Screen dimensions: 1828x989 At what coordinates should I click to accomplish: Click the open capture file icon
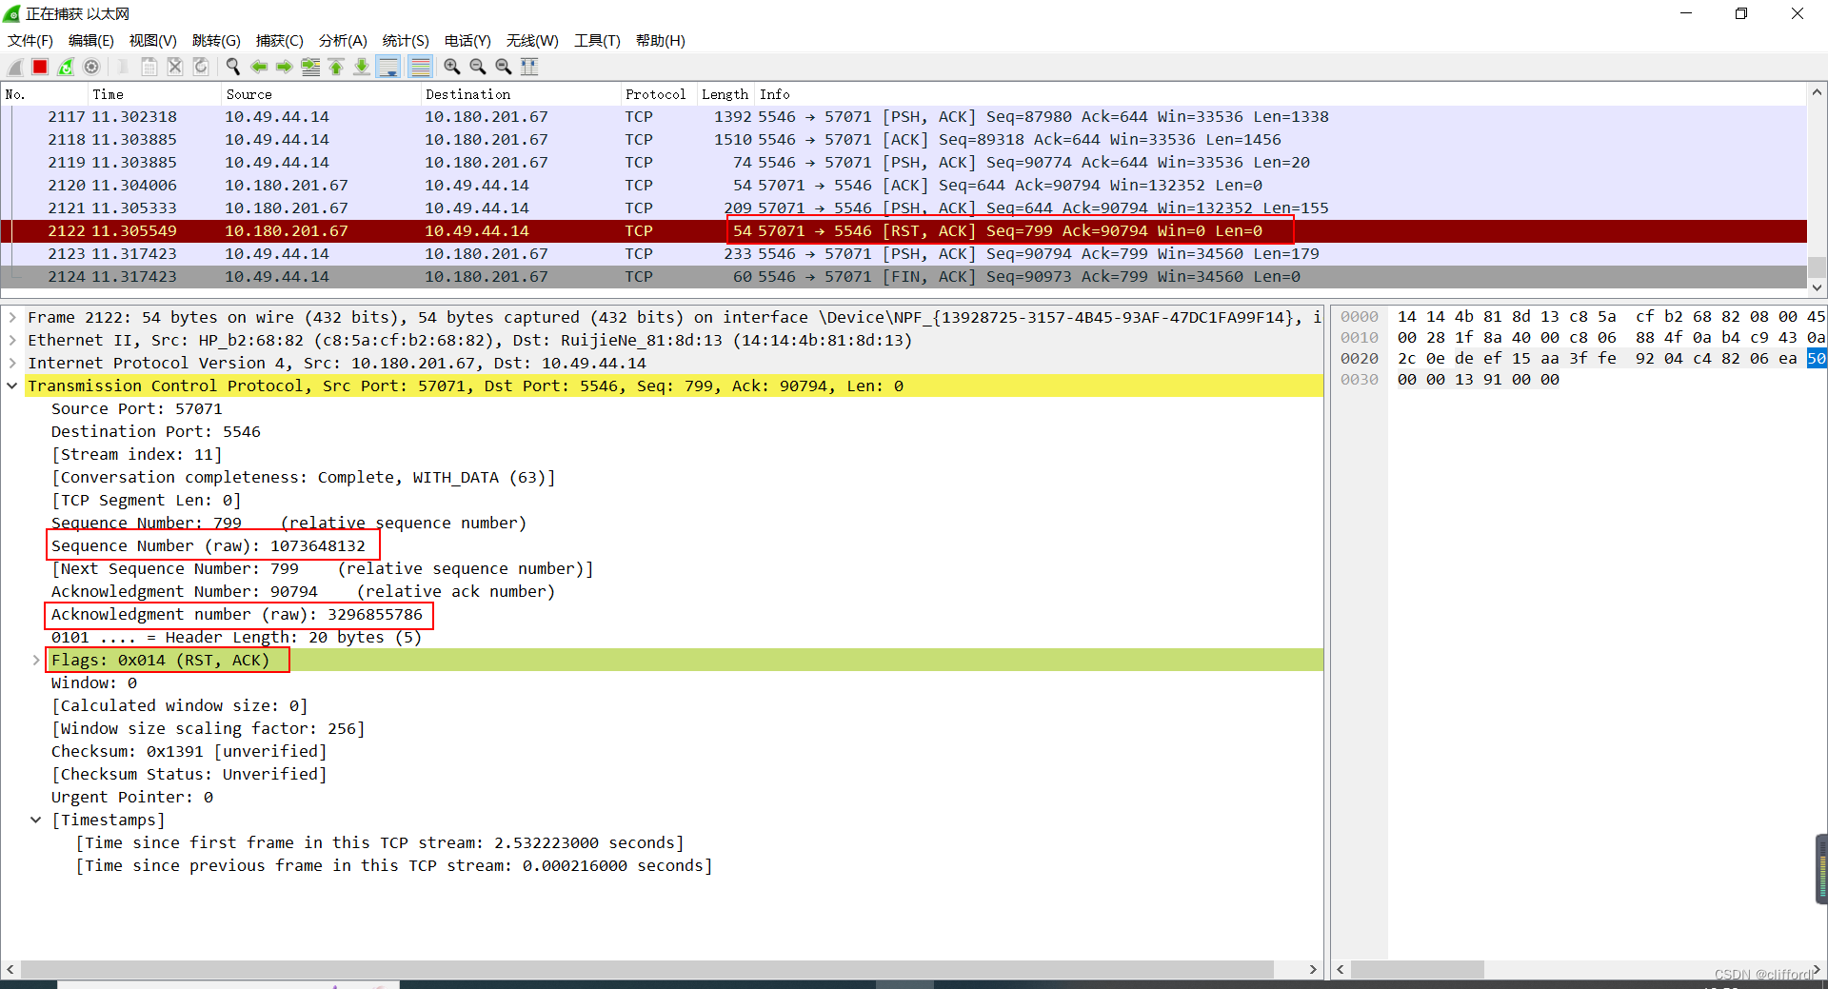pyautogui.click(x=124, y=67)
